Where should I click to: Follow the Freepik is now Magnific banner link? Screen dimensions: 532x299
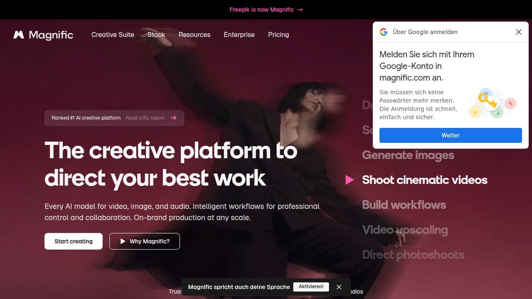266,10
